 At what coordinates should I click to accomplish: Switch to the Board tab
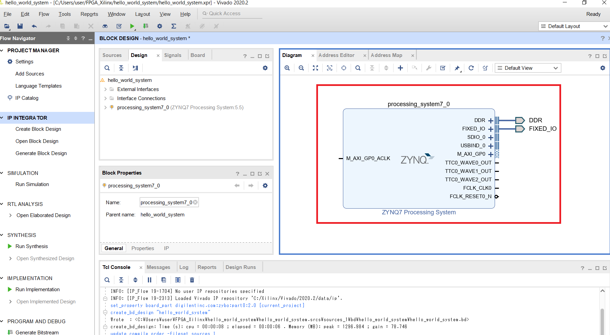[198, 55]
